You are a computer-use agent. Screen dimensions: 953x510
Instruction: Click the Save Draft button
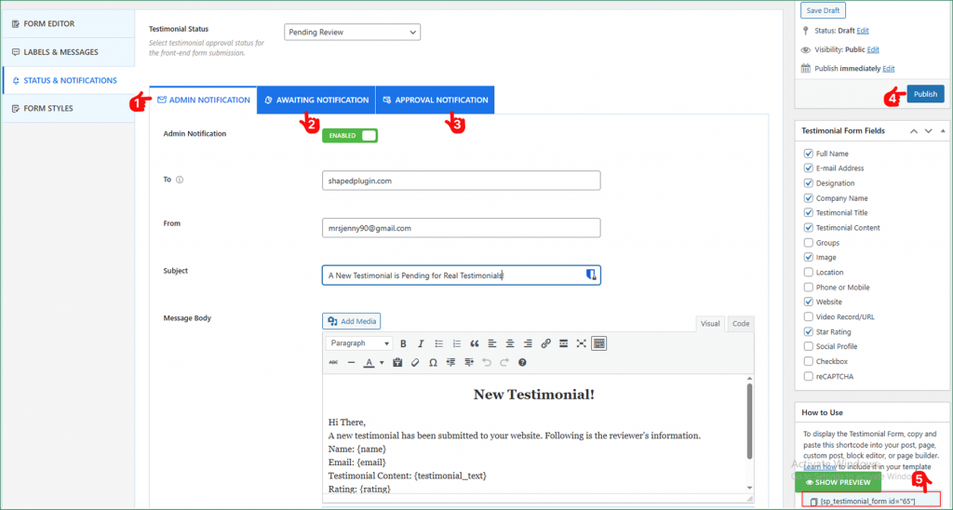pyautogui.click(x=823, y=10)
